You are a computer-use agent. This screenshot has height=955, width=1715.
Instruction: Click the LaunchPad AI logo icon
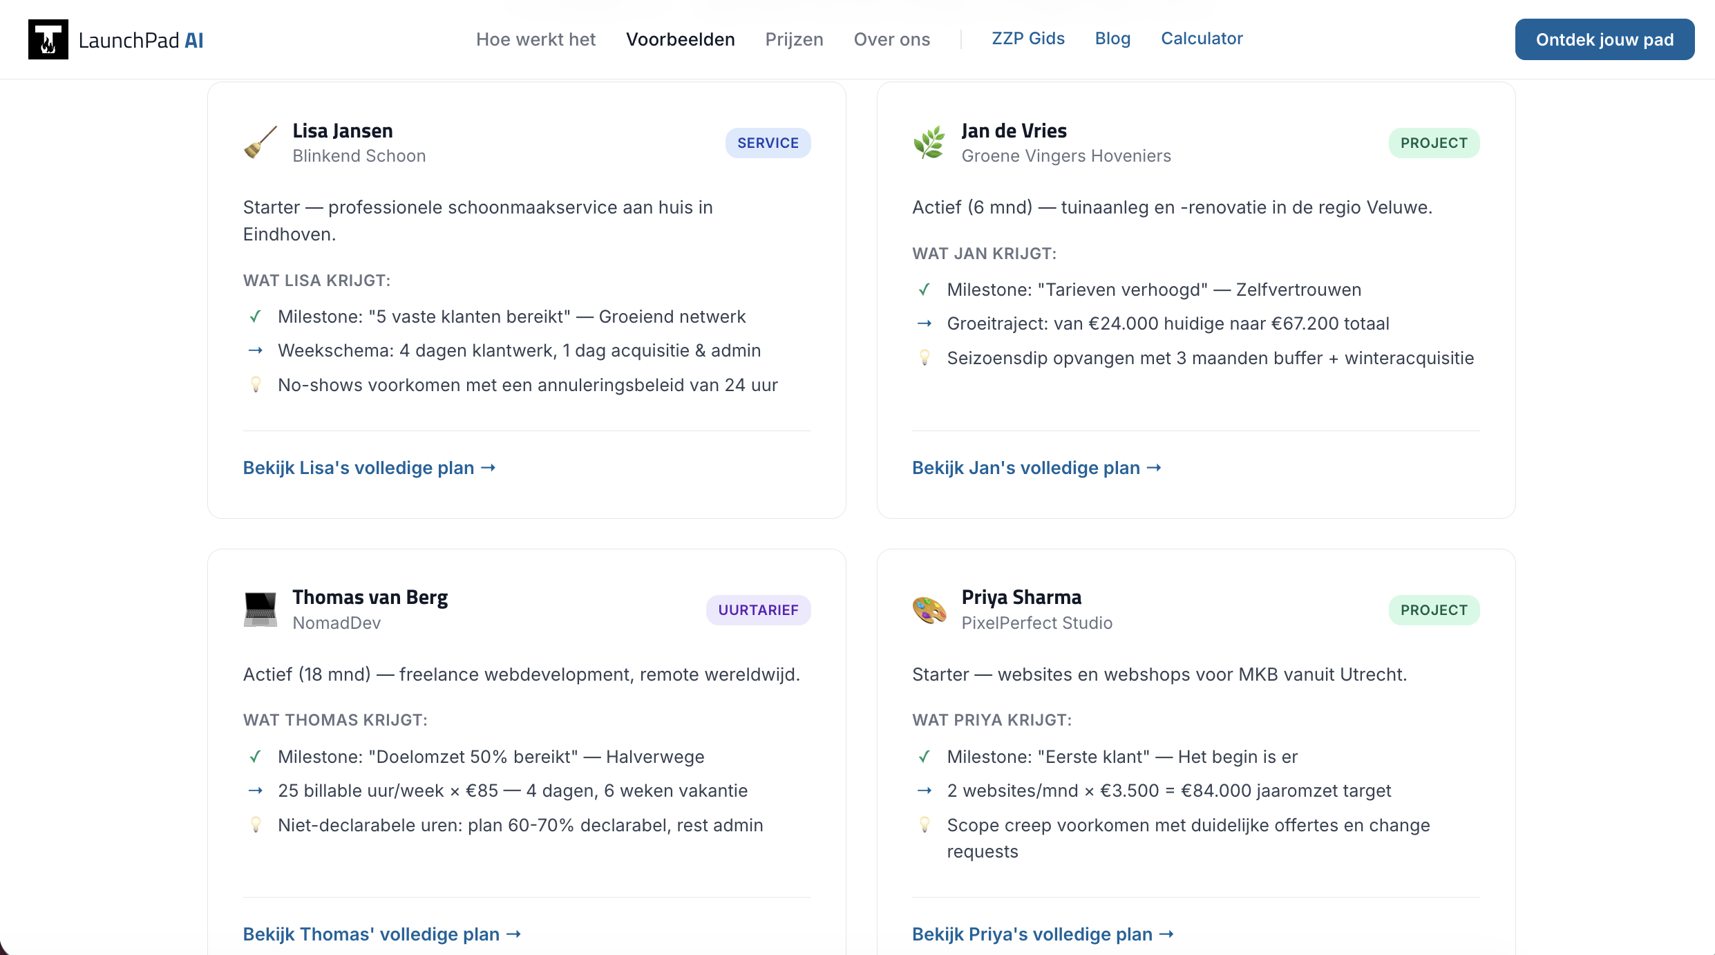pos(48,39)
